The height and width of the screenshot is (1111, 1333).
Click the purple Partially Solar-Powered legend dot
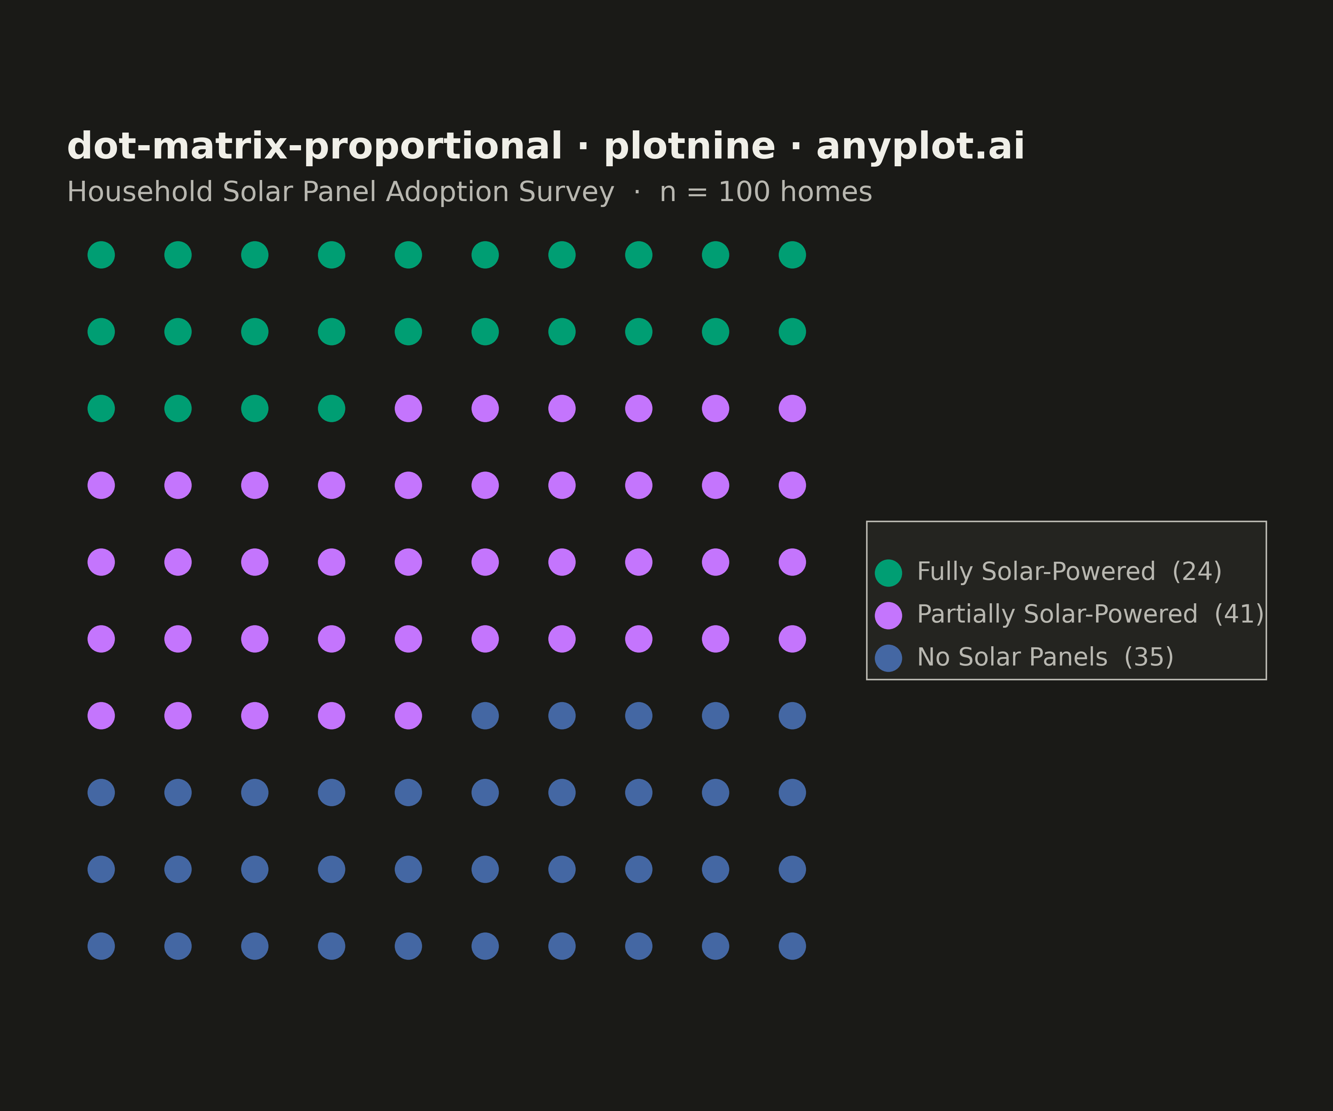(x=888, y=615)
